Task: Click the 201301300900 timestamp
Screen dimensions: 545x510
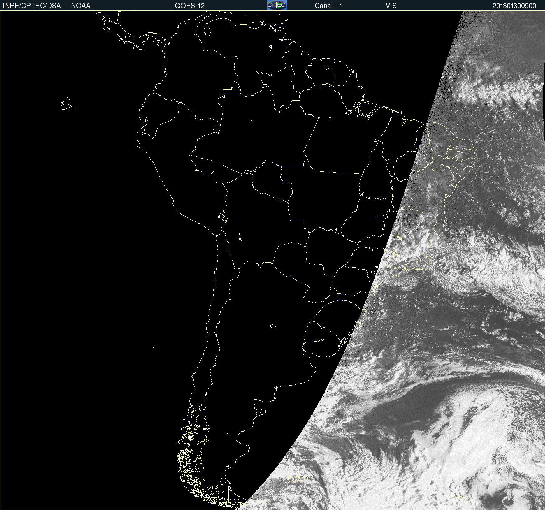Action: pyautogui.click(x=514, y=6)
